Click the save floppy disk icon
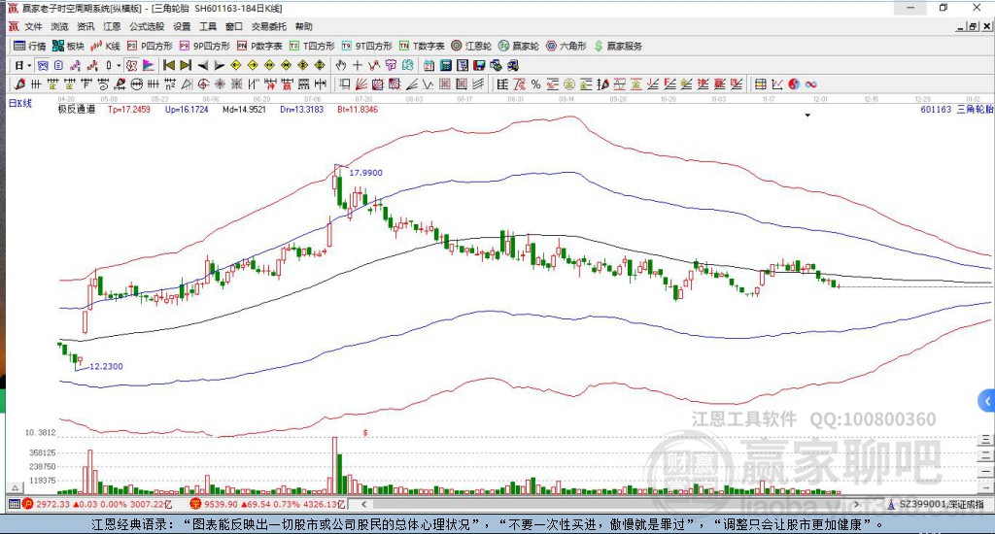This screenshot has width=995, height=534. pos(479,65)
